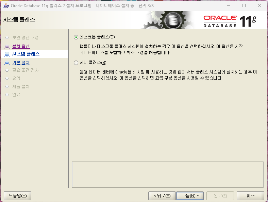This screenshot has height=202, width=268.
Task: Click the 취소 button
Action: pyautogui.click(x=250, y=196)
